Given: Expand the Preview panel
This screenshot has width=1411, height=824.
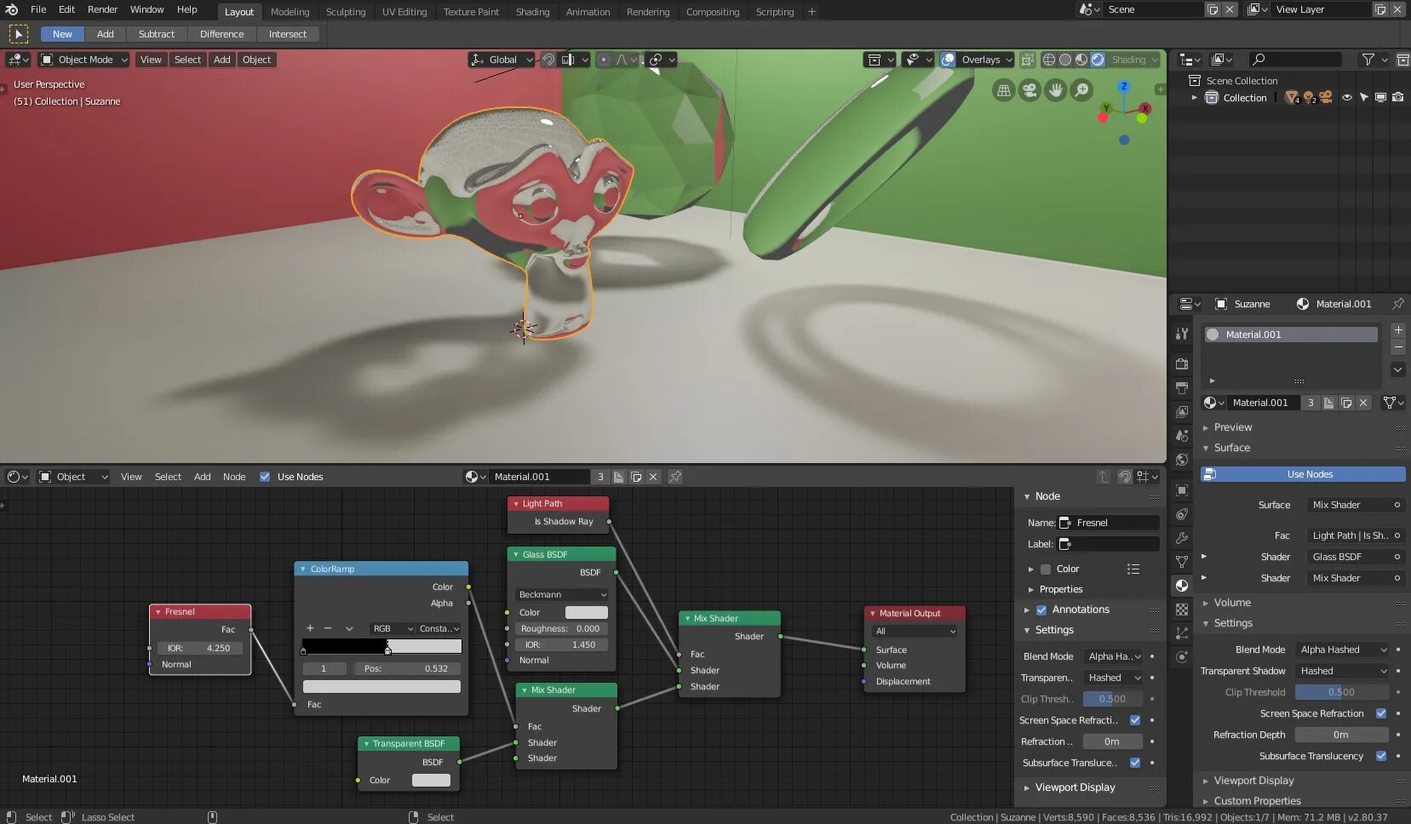Looking at the screenshot, I should pyautogui.click(x=1232, y=427).
